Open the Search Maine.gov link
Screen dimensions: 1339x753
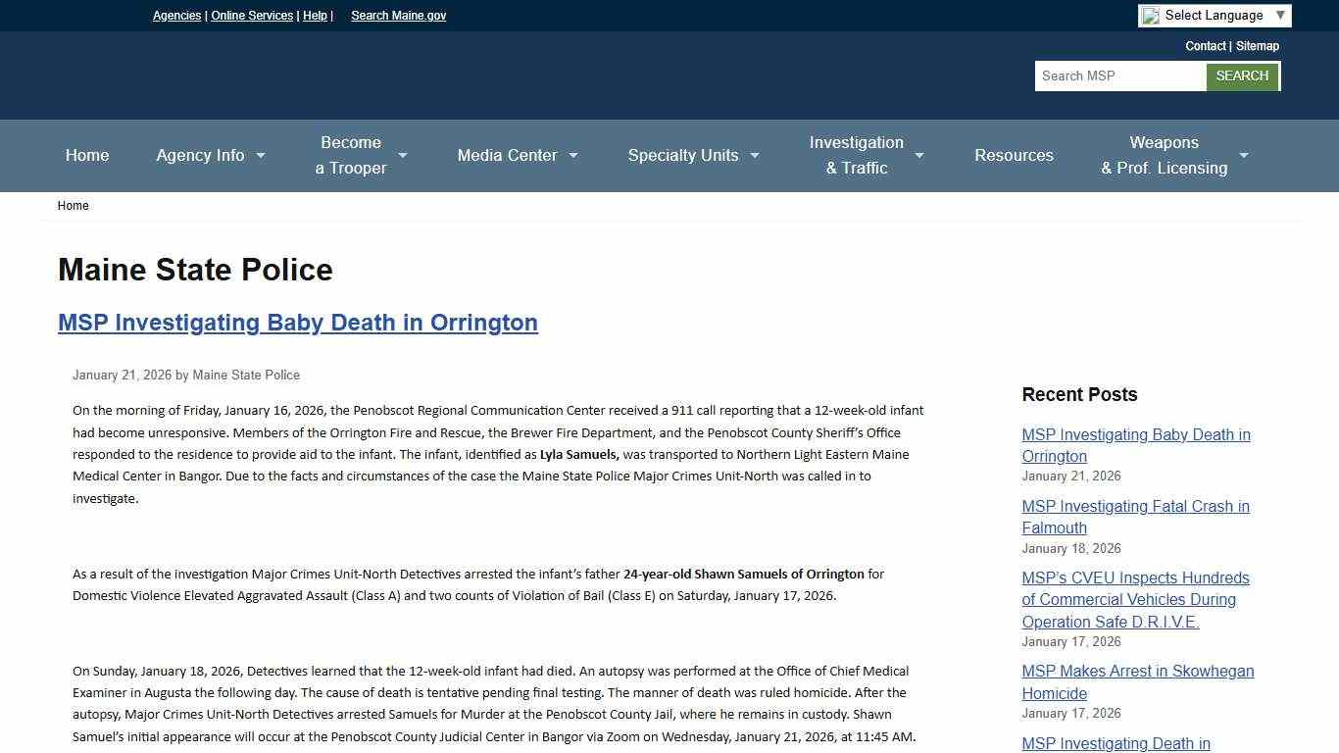[x=398, y=16]
